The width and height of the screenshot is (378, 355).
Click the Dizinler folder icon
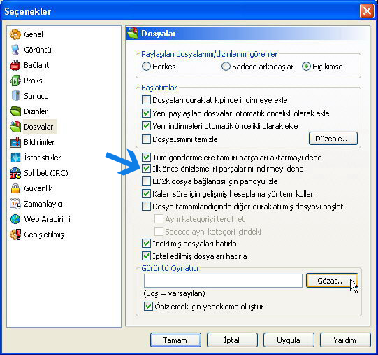point(15,111)
